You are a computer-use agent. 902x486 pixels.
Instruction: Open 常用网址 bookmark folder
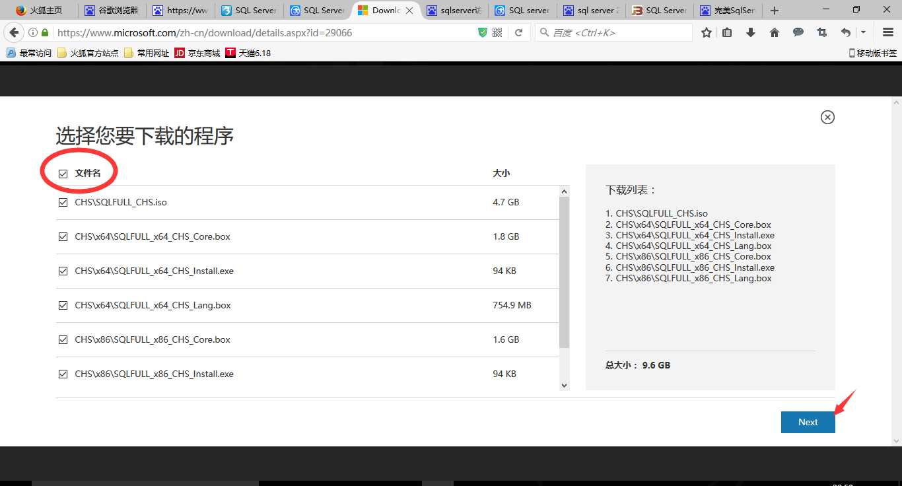[147, 53]
